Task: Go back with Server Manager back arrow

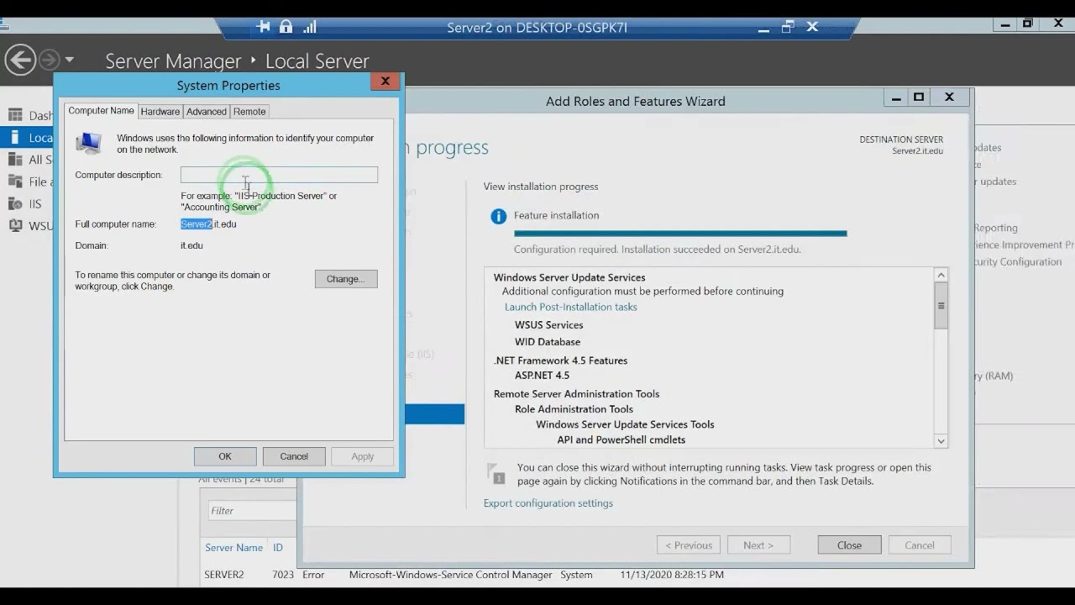Action: [x=20, y=60]
